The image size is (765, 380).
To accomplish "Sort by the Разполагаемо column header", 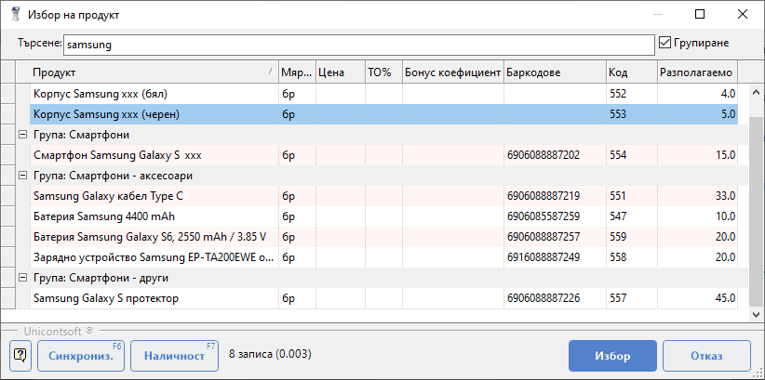I will click(696, 72).
